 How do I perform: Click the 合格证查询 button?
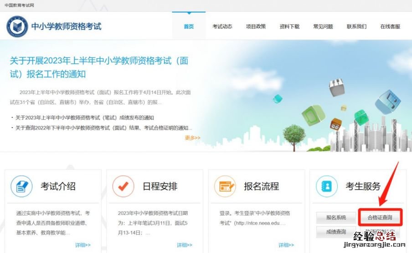coord(380,217)
